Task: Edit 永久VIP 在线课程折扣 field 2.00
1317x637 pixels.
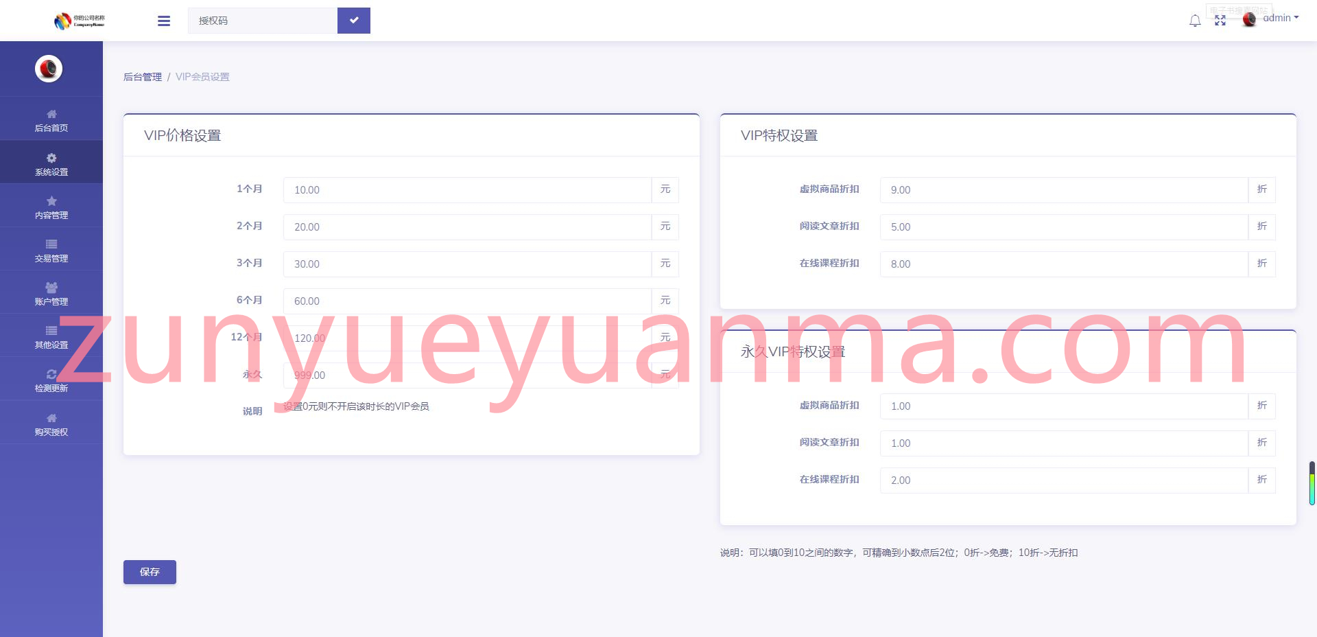Action: 1064,480
